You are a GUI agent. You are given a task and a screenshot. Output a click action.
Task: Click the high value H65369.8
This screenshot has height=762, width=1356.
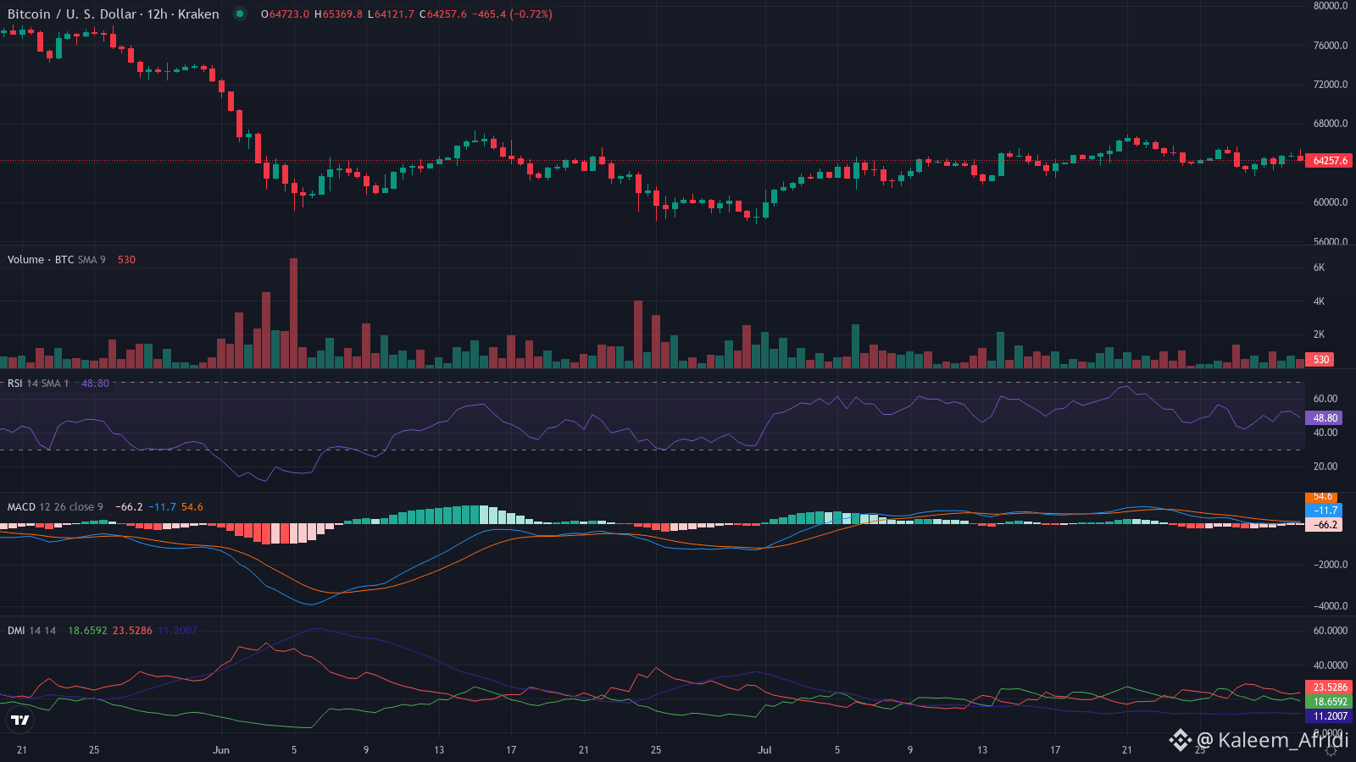338,14
